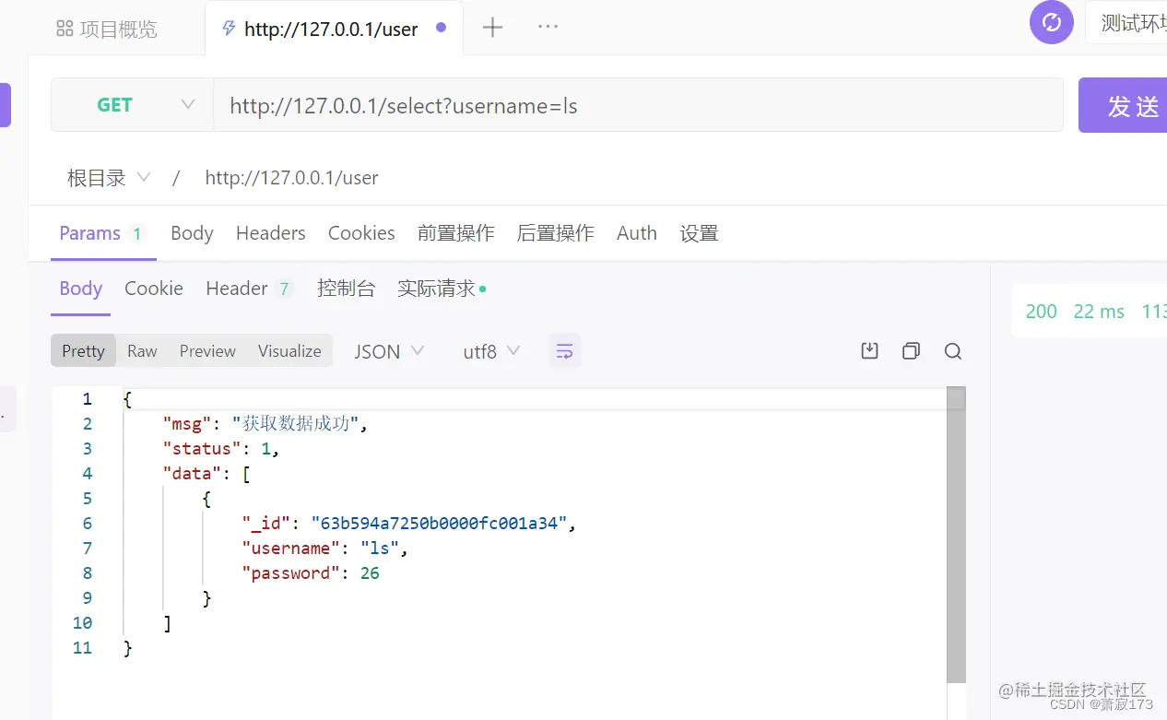1167x720 pixels.
Task: Switch to the 项目概览 tab
Action: [107, 30]
